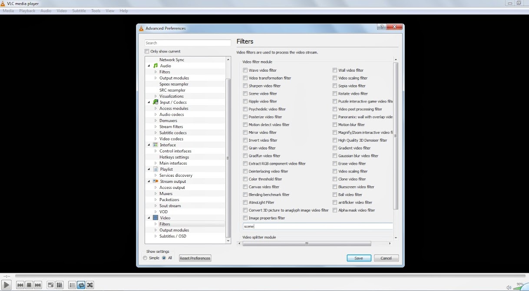Click the help question-mark button in dialog
529x291 pixels.
pyautogui.click(x=382, y=27)
